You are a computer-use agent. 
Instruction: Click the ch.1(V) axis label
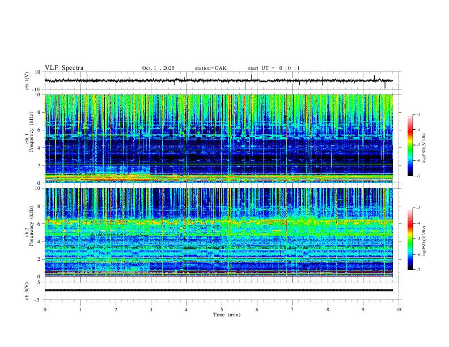[27, 81]
